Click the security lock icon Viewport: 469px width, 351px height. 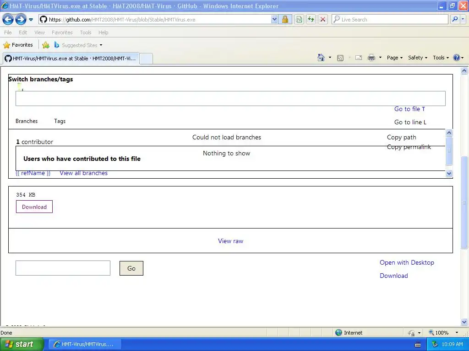[285, 19]
